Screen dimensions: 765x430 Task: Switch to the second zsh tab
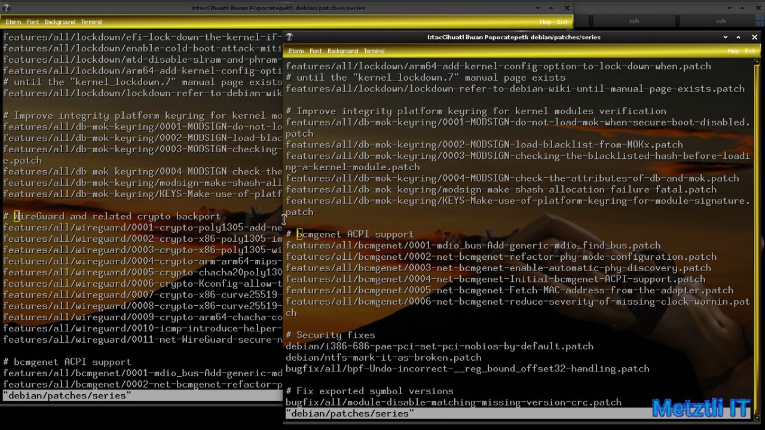(x=721, y=21)
